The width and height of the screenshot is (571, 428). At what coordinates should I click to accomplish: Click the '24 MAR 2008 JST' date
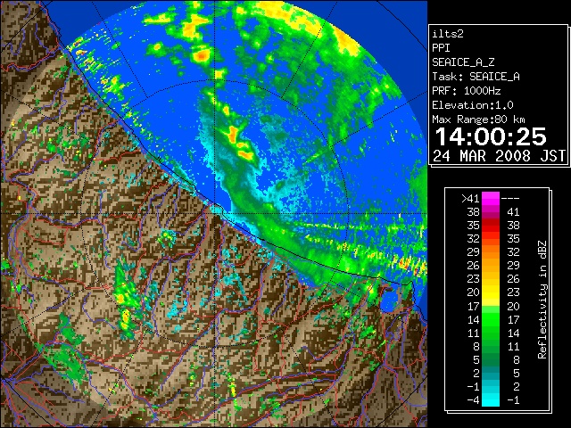[499, 156]
